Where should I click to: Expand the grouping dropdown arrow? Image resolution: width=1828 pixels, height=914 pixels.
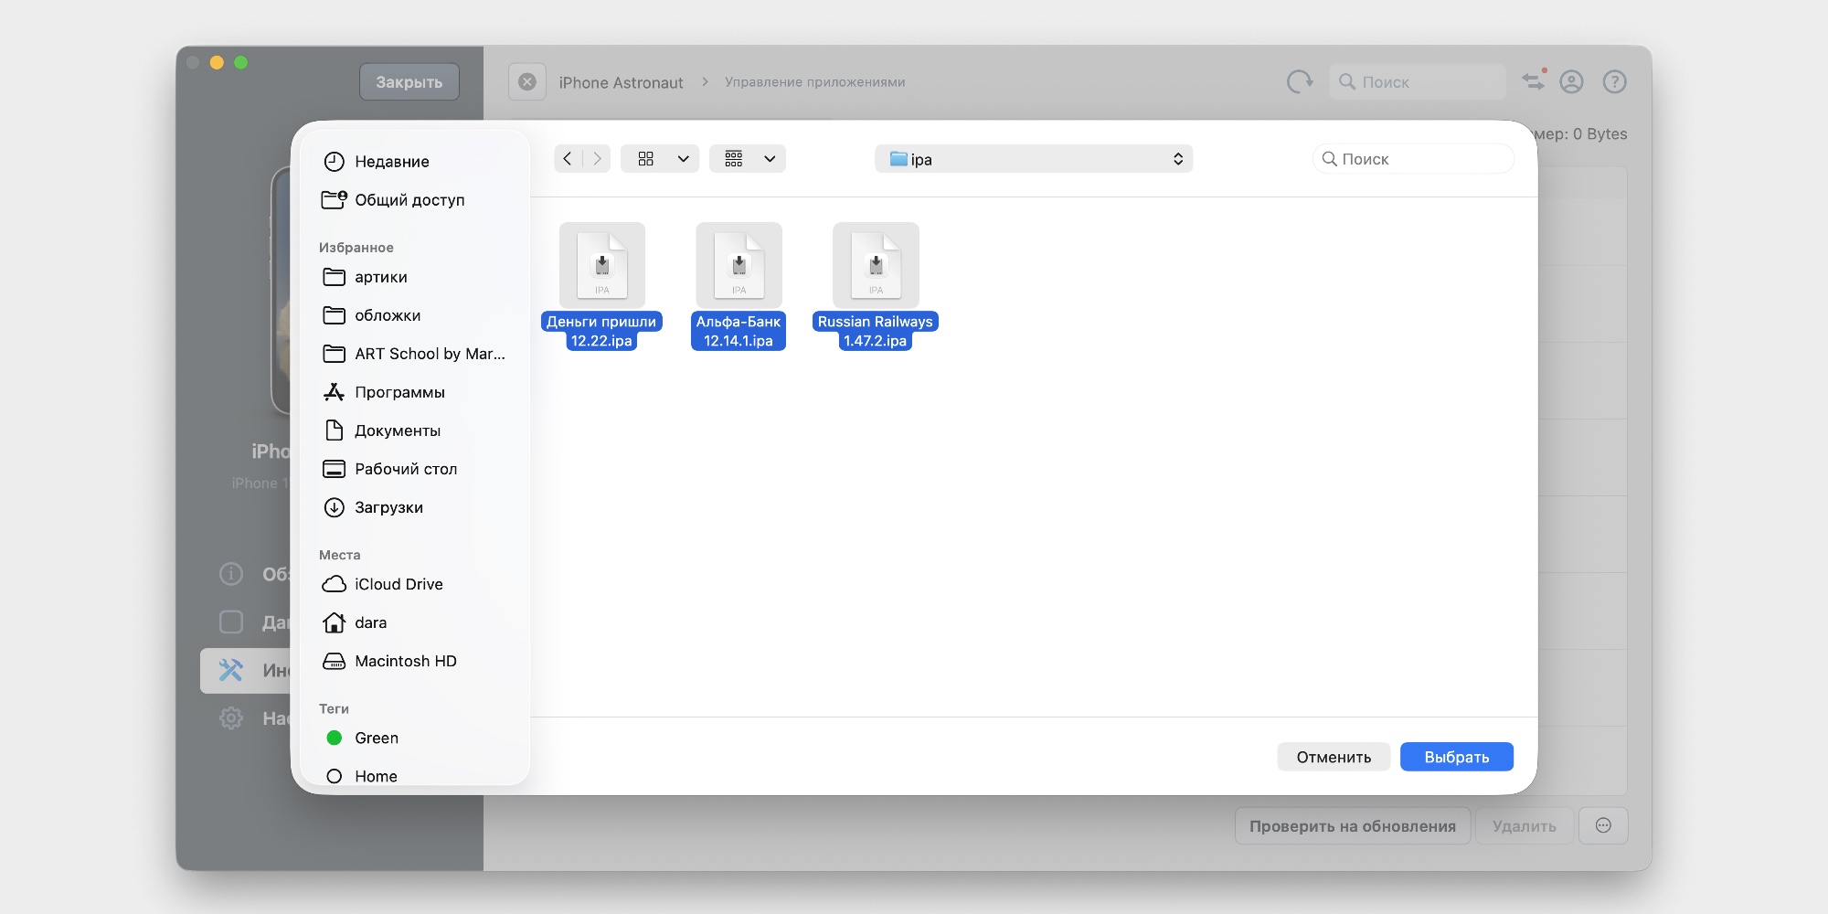(770, 159)
